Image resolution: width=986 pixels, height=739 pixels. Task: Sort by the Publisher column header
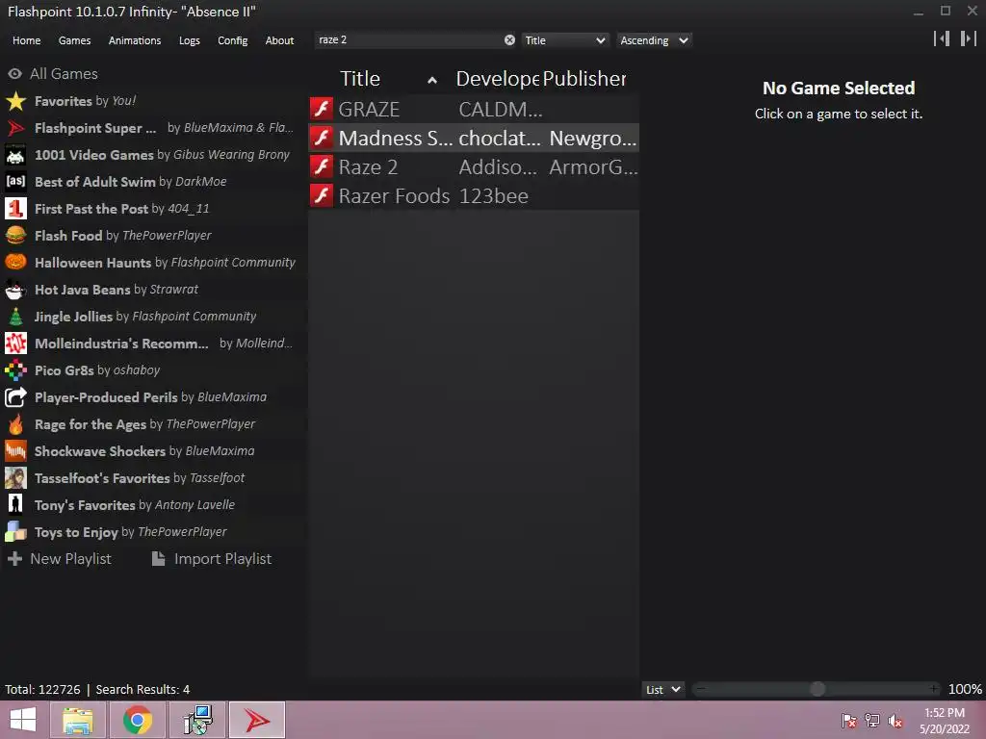(x=584, y=79)
